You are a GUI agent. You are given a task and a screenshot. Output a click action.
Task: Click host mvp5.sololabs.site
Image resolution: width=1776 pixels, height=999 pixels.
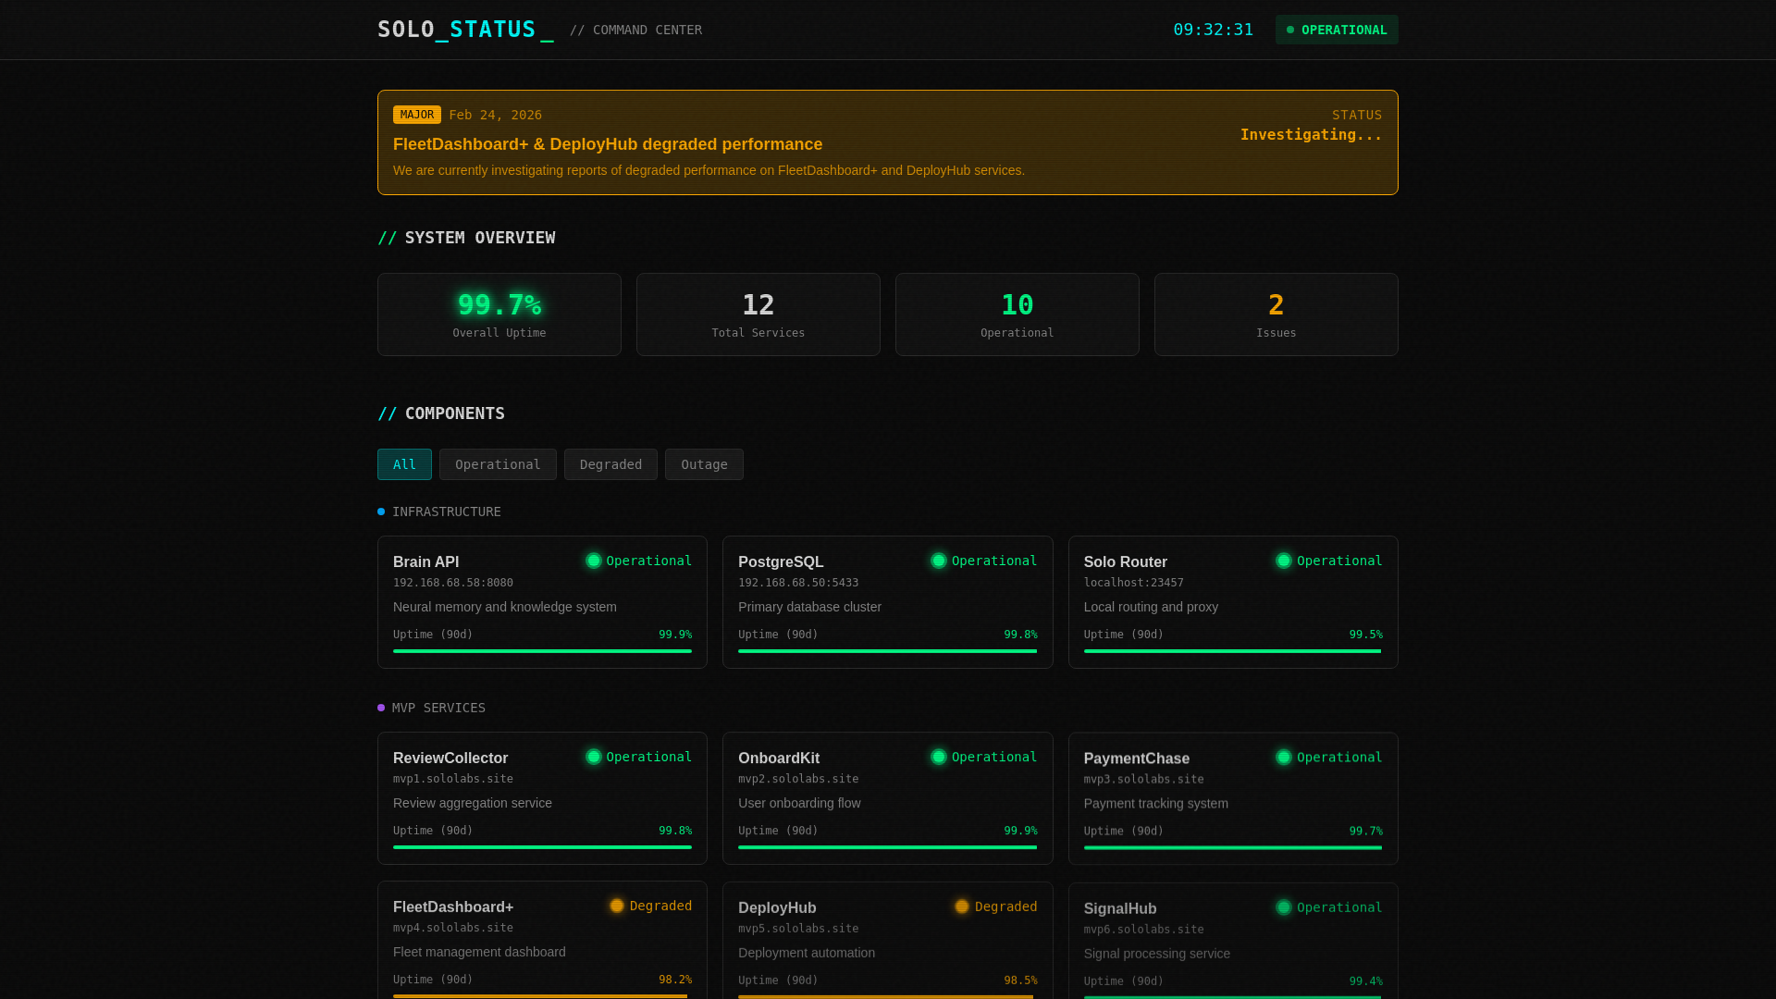pos(798,929)
